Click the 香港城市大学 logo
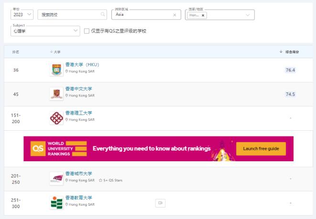The image size is (316, 219). [x=56, y=178]
